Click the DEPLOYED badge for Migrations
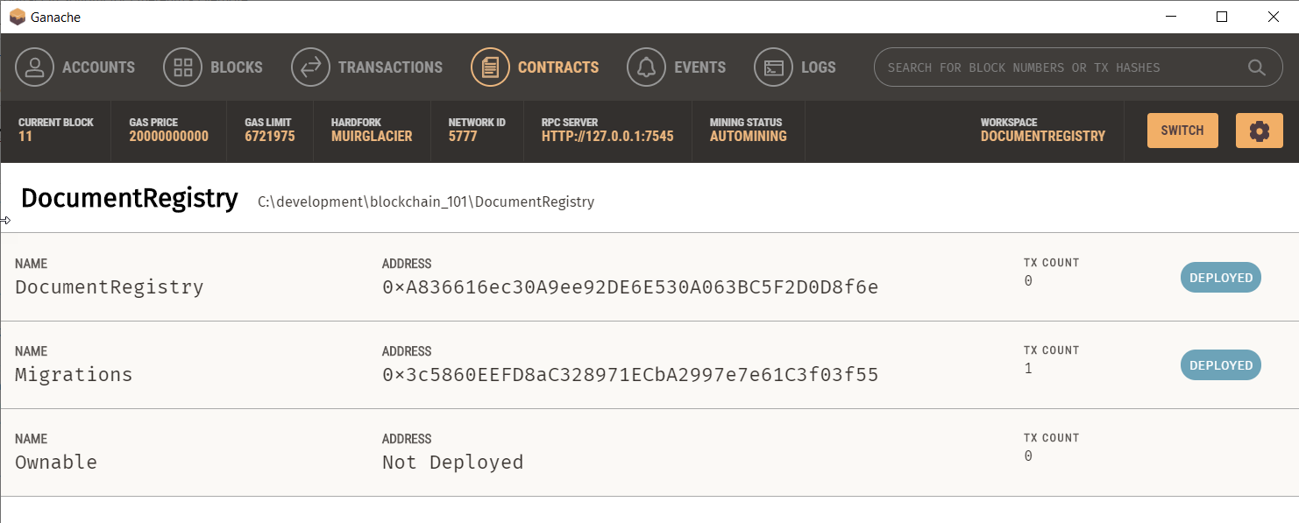 1220,364
